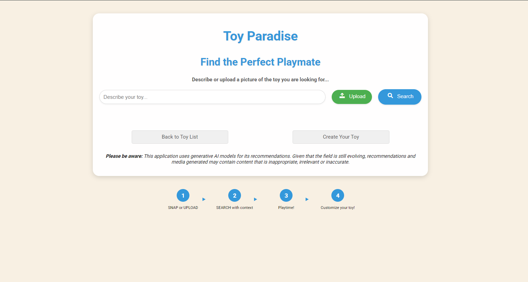
Task: Click the upload tray icon on green button
Action: [x=342, y=96]
